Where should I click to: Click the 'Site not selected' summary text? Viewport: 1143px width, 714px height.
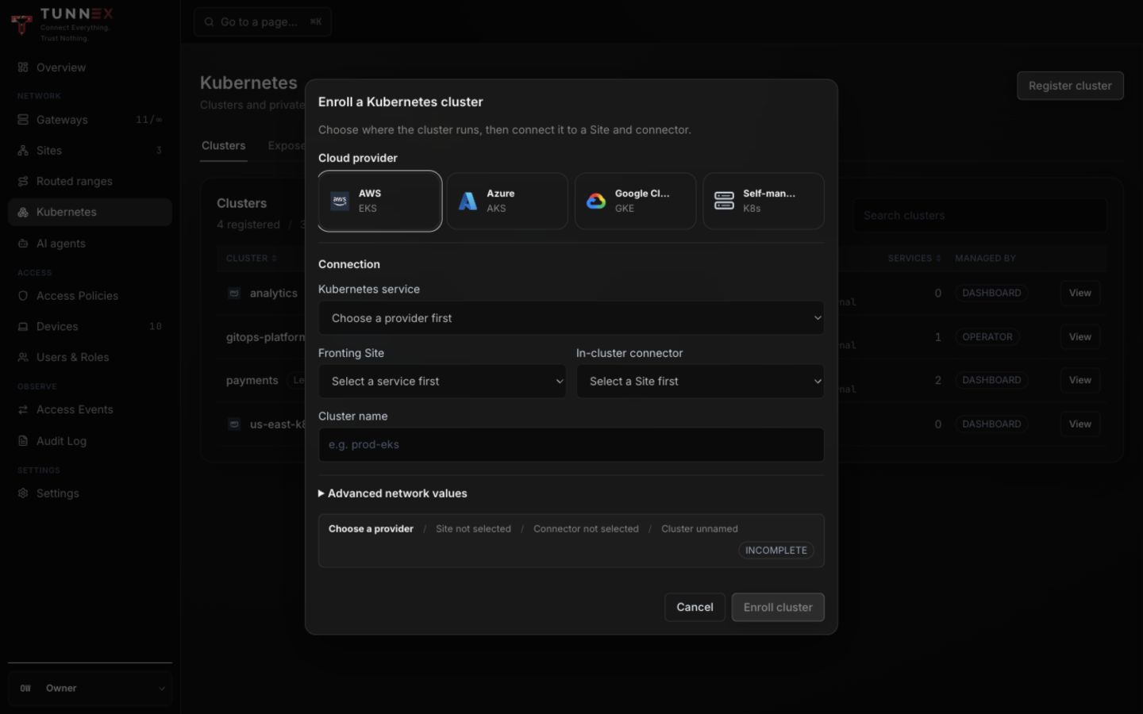point(473,529)
